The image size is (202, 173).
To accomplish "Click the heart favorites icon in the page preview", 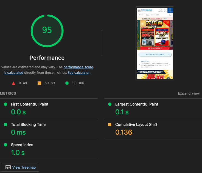I will [161, 10].
